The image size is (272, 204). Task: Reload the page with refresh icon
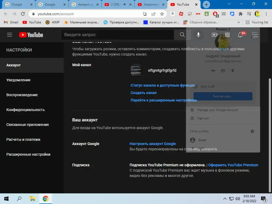coord(23,14)
